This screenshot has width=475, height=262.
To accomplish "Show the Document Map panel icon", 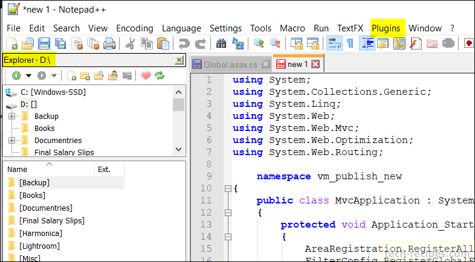I will (x=399, y=43).
